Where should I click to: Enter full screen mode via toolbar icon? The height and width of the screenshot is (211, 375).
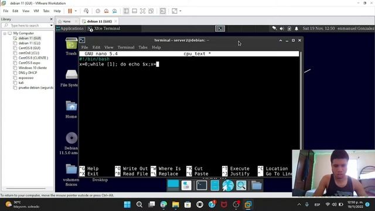click(142, 11)
